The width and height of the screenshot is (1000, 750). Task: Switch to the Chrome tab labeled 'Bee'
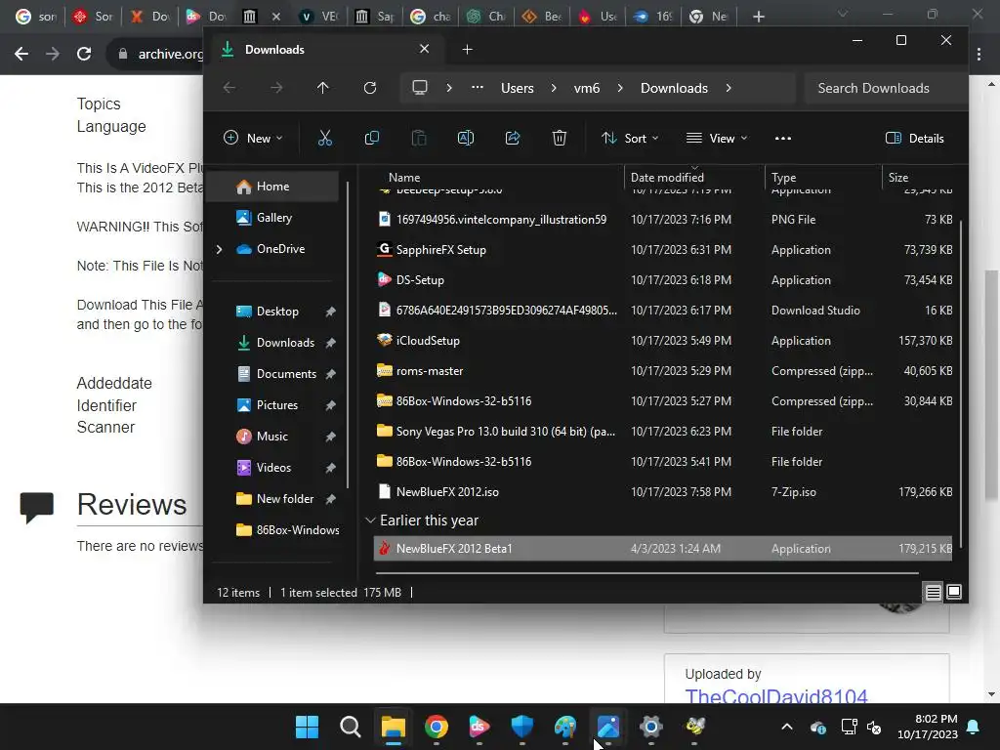click(x=543, y=17)
